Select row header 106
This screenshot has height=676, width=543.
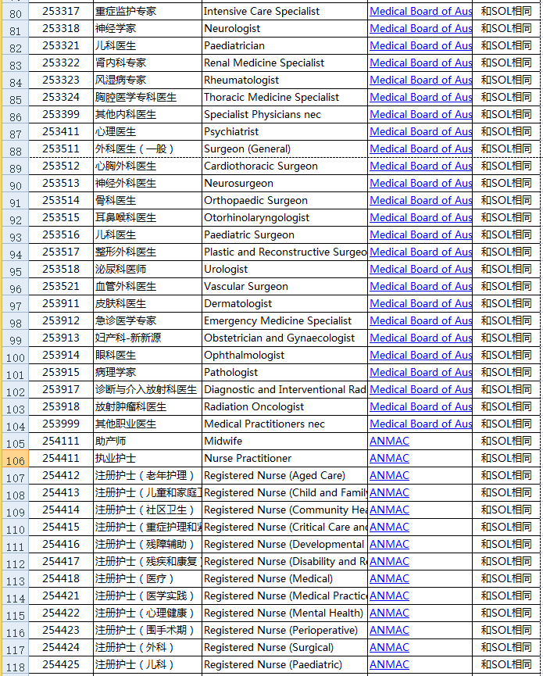16,459
